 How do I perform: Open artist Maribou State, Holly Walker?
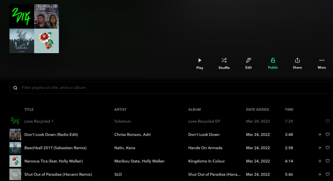[x=139, y=161]
